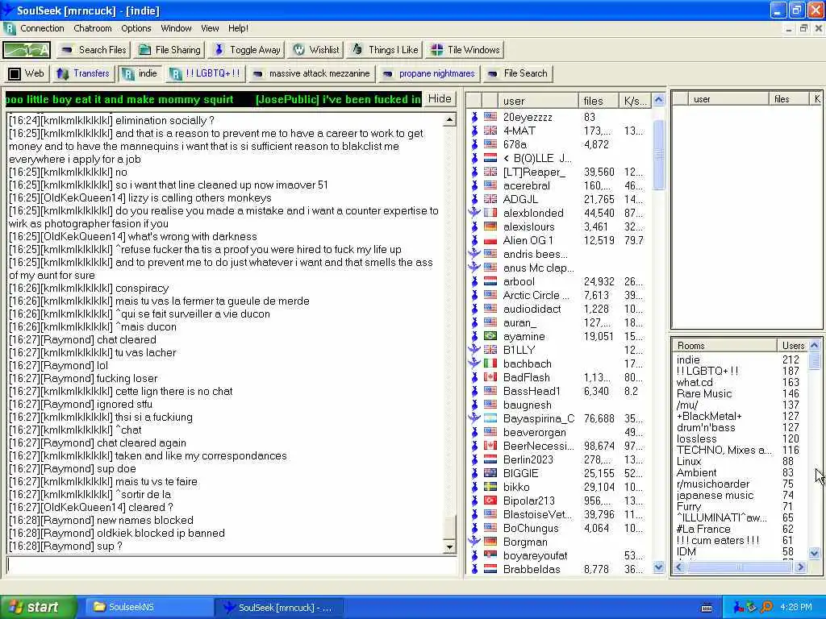Click user list scroll up arrow
Screen dimensions: 826x619
[x=658, y=99]
